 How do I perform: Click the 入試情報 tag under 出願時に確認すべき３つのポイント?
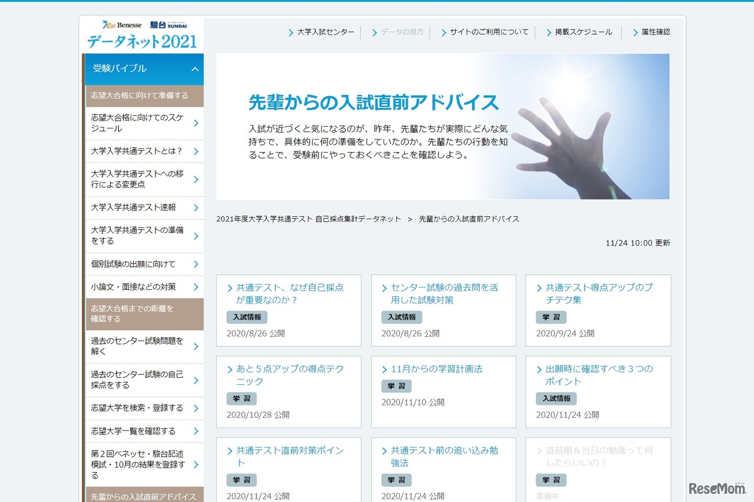pyautogui.click(x=557, y=398)
